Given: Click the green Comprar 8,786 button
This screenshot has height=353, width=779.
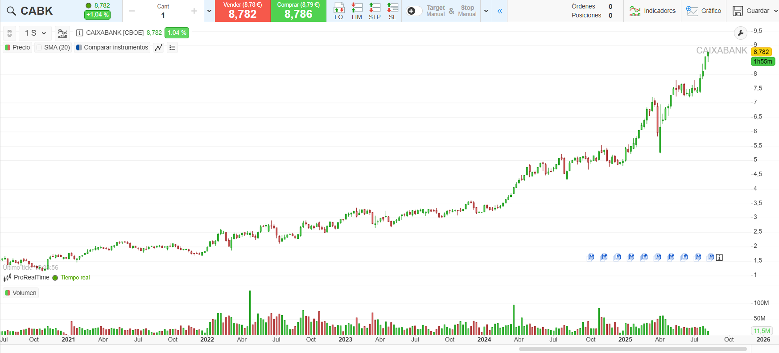Looking at the screenshot, I should [298, 11].
